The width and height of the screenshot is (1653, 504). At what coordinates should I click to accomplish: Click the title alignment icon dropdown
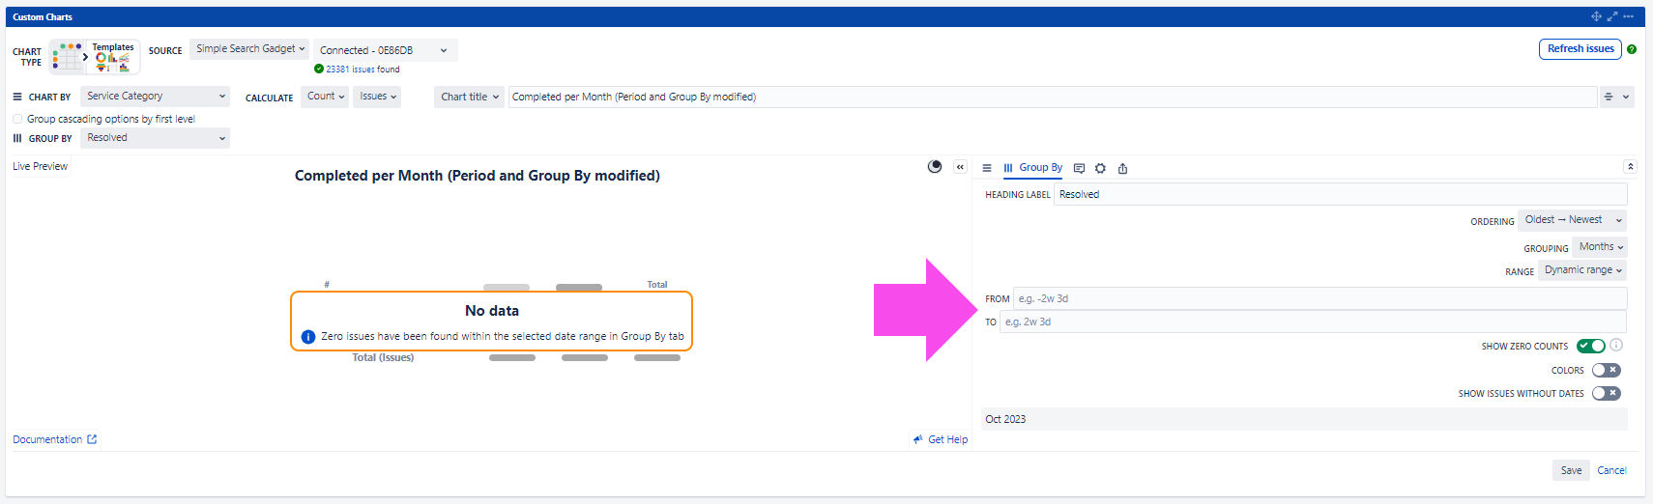(x=1615, y=97)
